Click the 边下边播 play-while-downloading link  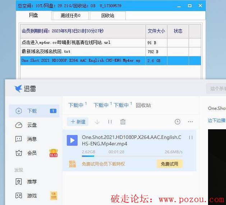(x=217, y=120)
